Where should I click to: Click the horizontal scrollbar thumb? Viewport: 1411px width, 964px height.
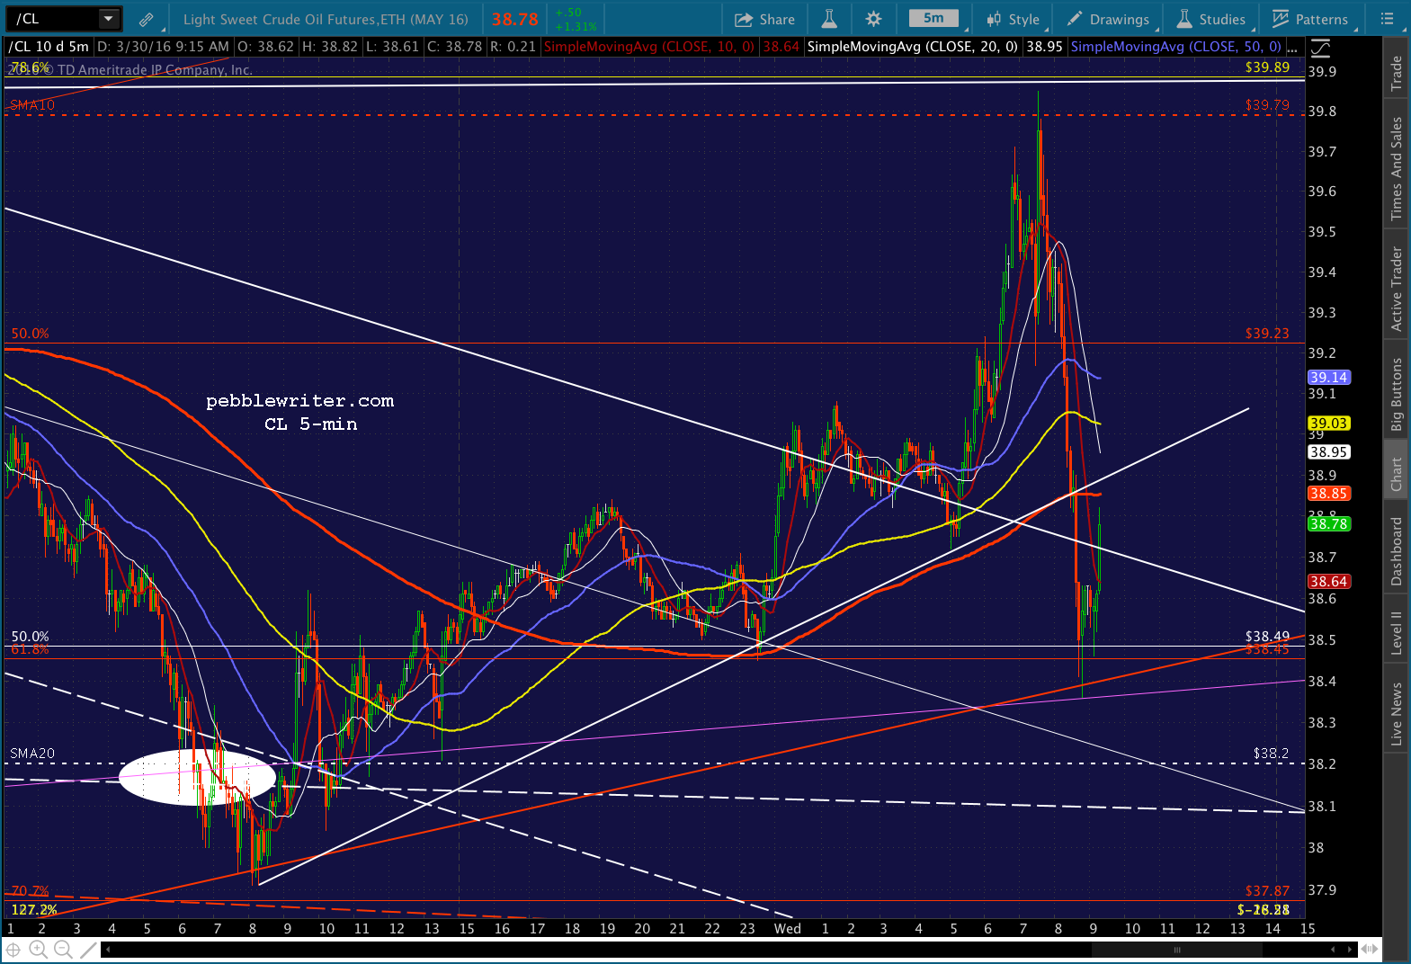coord(1176,949)
